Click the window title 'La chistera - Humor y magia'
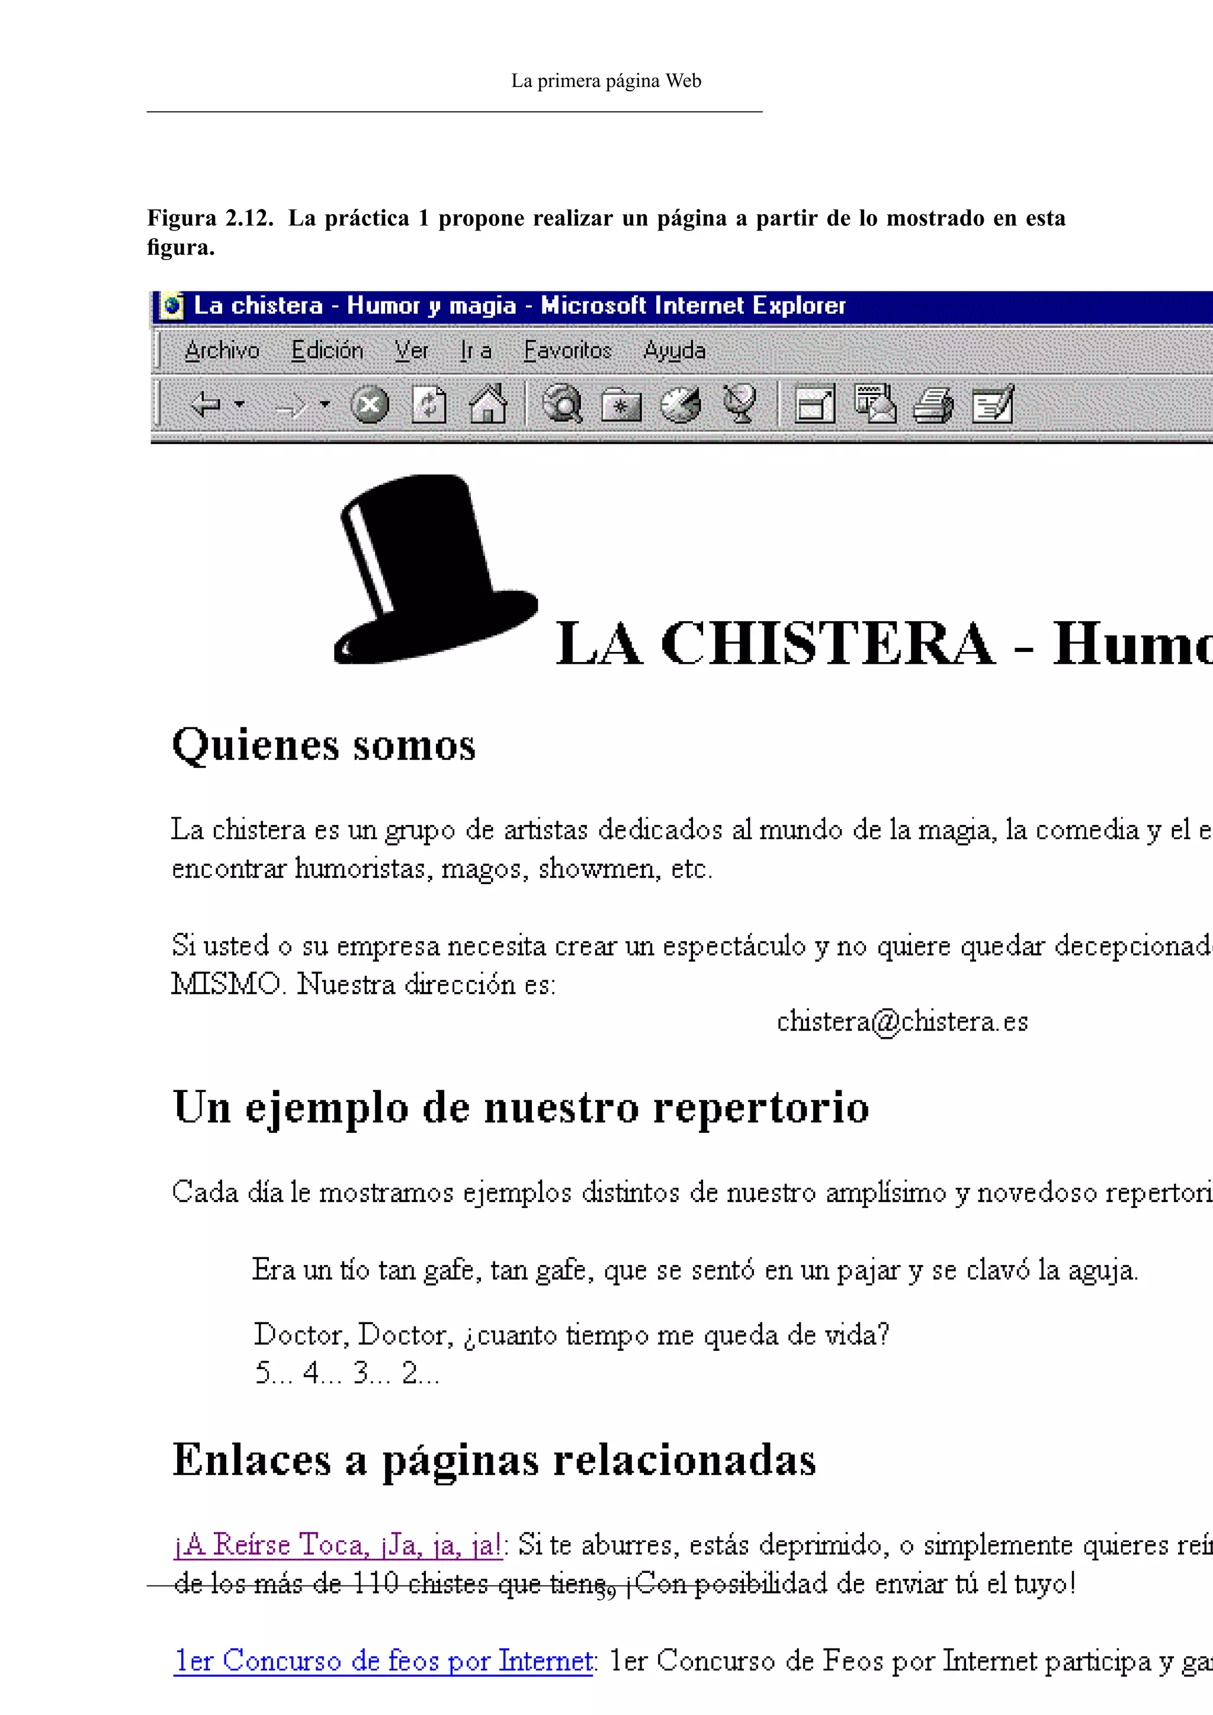The height and width of the screenshot is (1715, 1213). [355, 306]
